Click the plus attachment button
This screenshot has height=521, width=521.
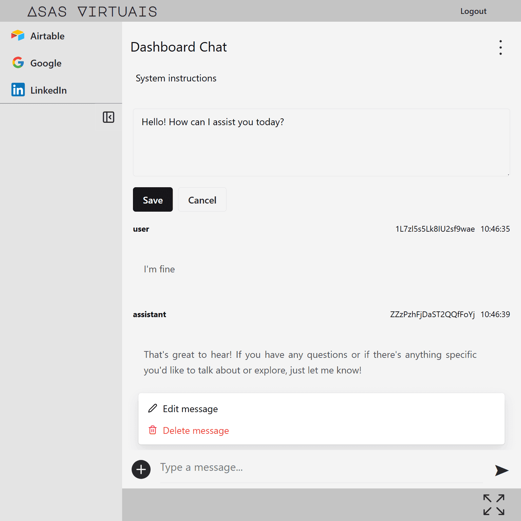pos(141,469)
